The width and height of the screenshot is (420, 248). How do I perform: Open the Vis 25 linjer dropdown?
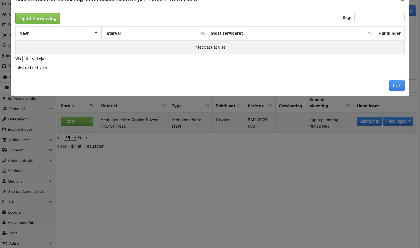pos(71,138)
